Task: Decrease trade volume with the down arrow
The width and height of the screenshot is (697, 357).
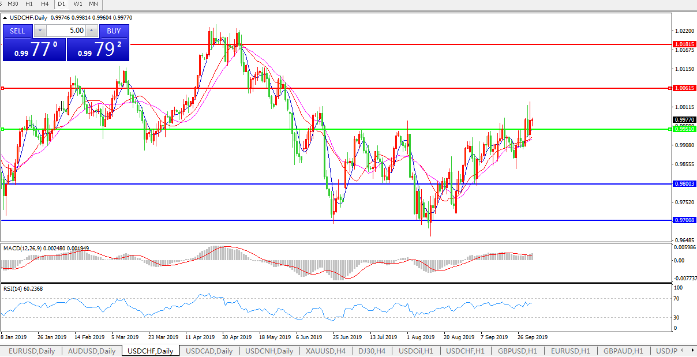Action: 39,31
